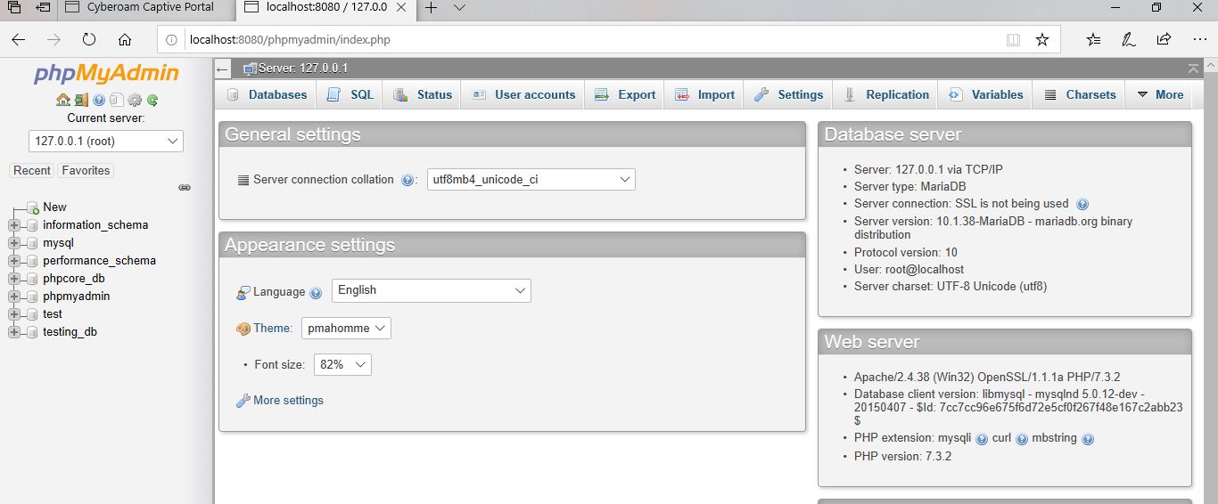Image resolution: width=1218 pixels, height=504 pixels.
Task: Open the Status tab
Action: [423, 95]
